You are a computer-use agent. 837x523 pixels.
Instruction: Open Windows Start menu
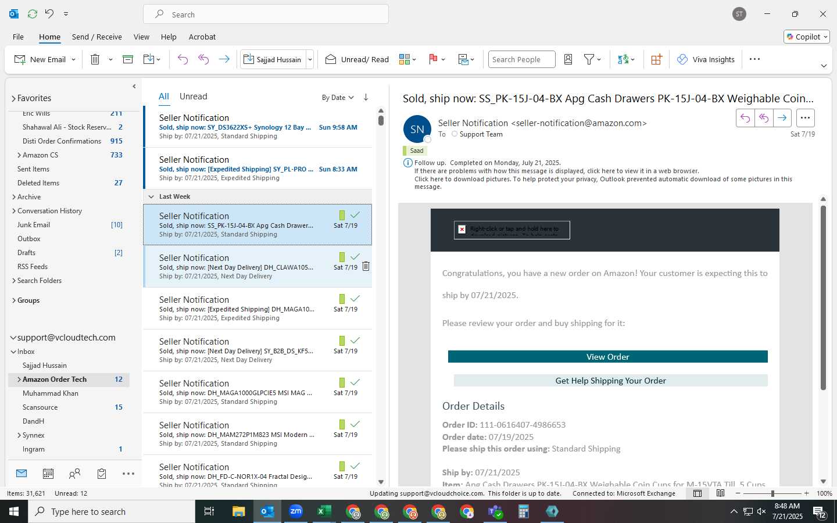tap(14, 511)
